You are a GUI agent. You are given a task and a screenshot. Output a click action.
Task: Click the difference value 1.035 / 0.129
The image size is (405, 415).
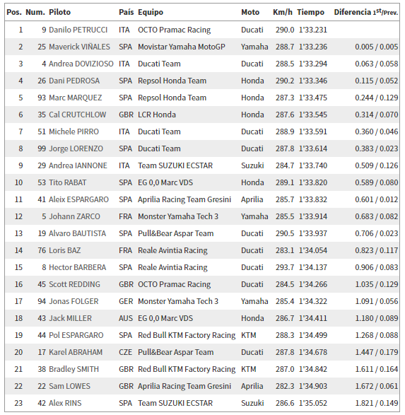coord(377,284)
